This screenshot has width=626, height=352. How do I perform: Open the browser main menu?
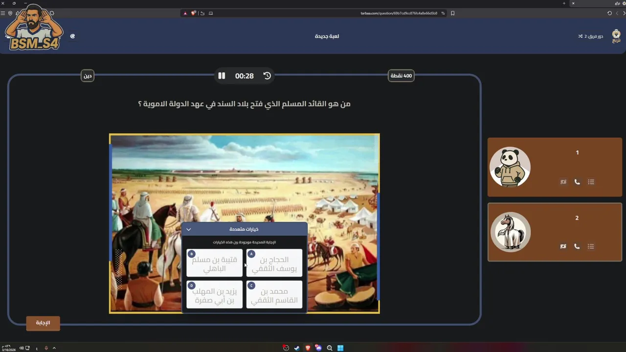pos(3,13)
